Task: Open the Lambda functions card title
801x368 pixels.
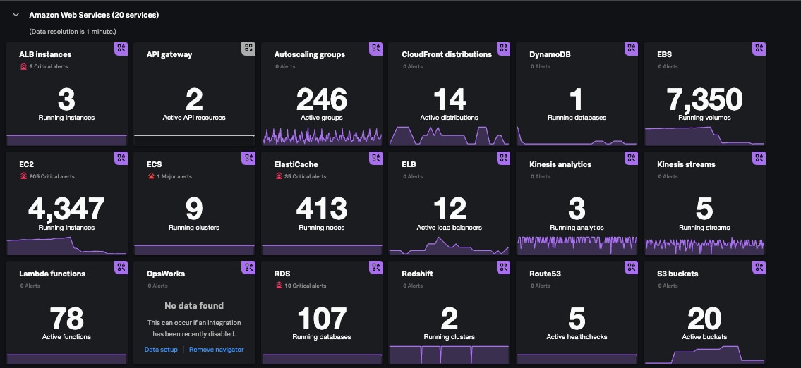Action: coord(52,274)
